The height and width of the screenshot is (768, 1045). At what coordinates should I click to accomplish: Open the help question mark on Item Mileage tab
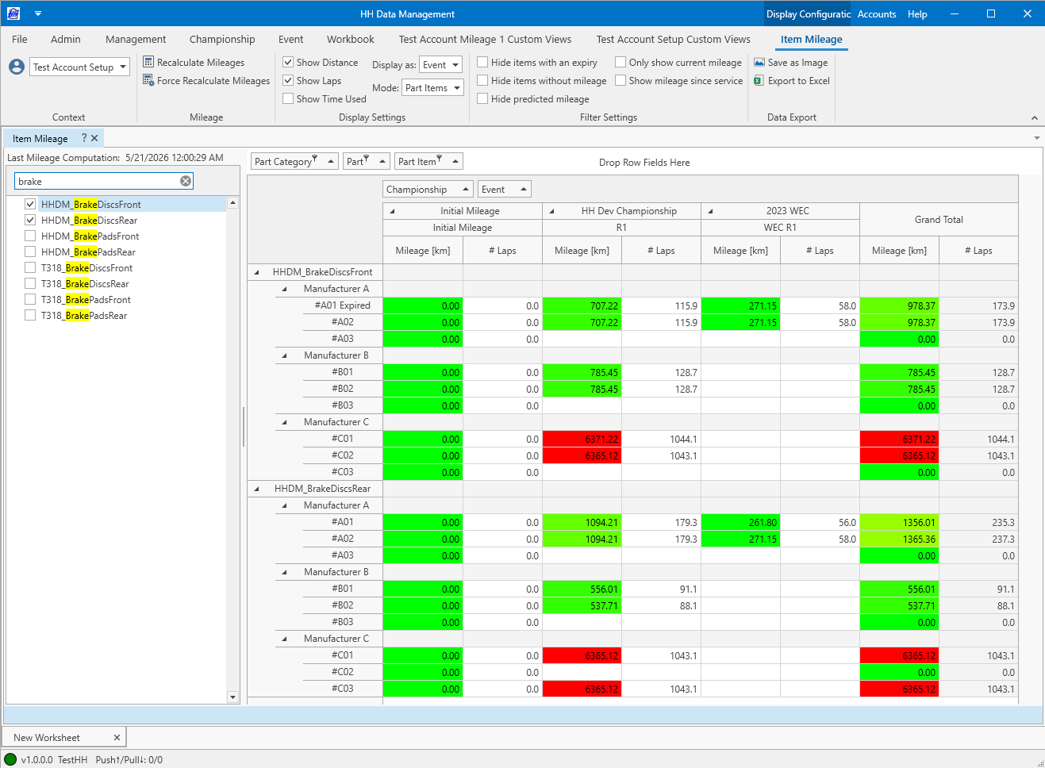(x=84, y=138)
